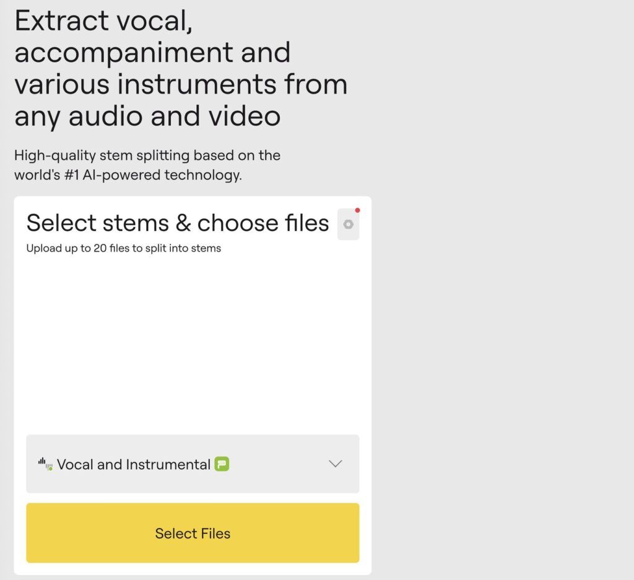634x580 pixels.
Task: Click the "Vocal and Instrumental" label text
Action: tap(134, 464)
